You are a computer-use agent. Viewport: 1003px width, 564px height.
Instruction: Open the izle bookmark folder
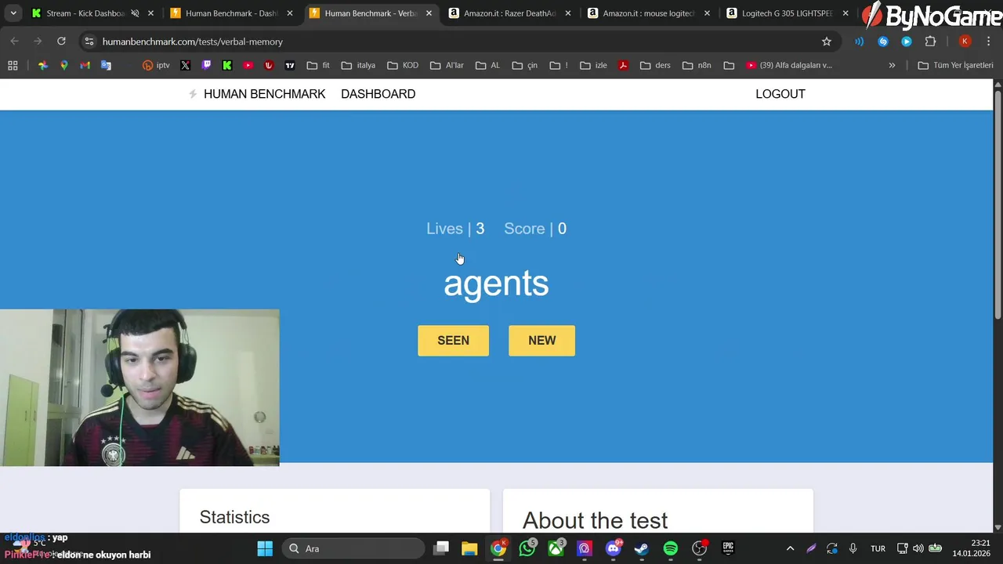(x=593, y=65)
